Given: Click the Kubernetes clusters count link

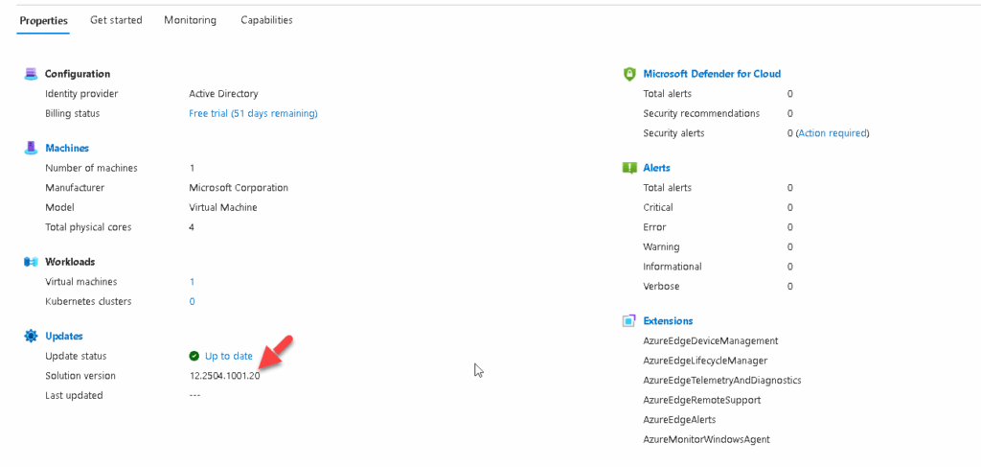Looking at the screenshot, I should click(x=192, y=301).
